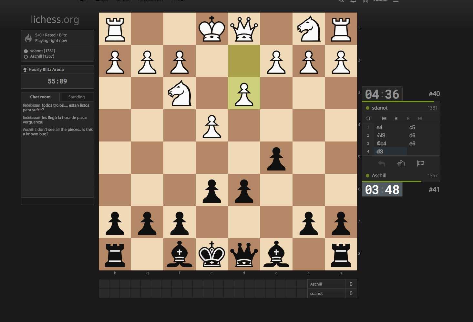
Task: Click the first fedebazan name in chat
Action: [32, 105]
